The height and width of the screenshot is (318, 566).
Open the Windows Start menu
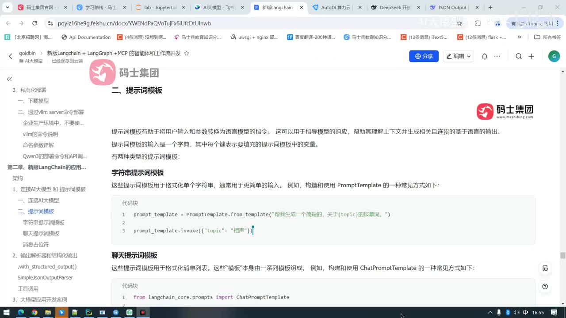(6, 312)
